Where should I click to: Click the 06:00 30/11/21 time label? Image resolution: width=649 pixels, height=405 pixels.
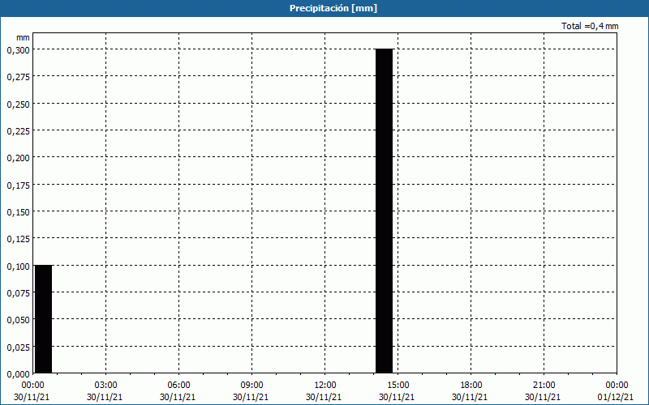tap(178, 391)
